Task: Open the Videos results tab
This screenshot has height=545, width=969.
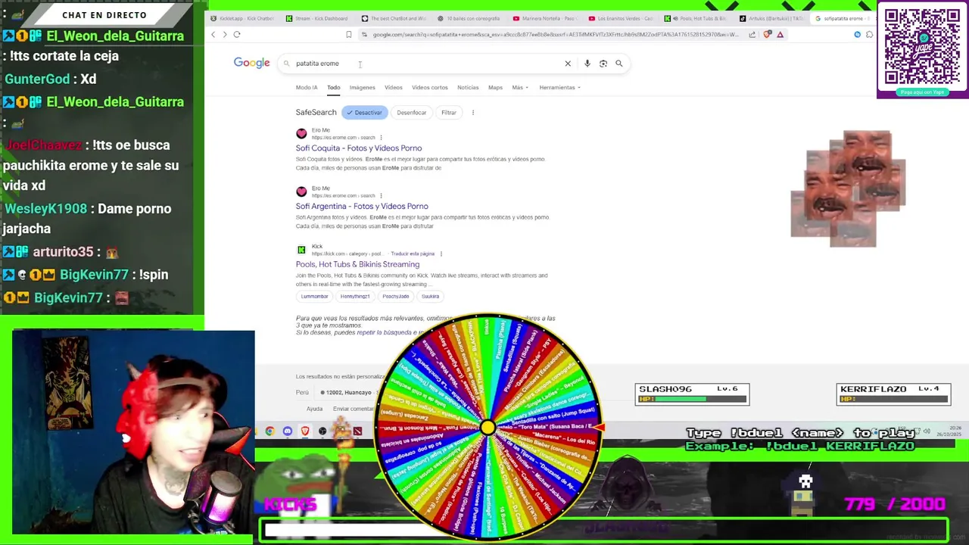Action: [x=394, y=88]
